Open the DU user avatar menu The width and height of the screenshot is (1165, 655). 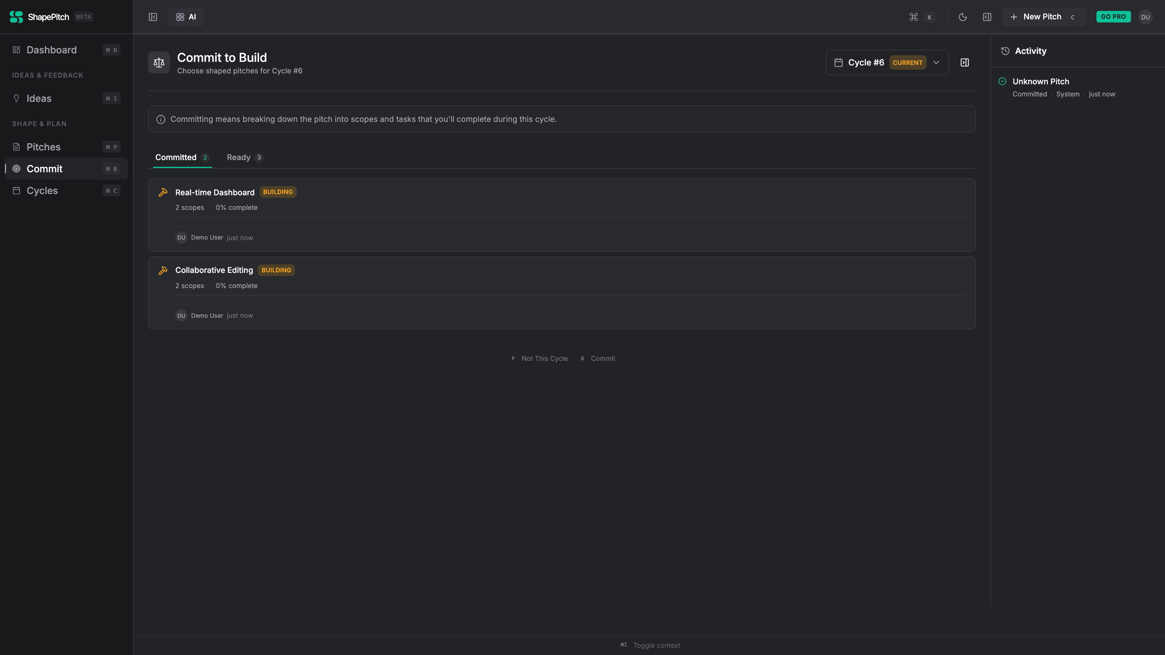click(x=1145, y=17)
